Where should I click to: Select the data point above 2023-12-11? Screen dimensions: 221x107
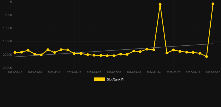pyautogui.click(x=55, y=52)
